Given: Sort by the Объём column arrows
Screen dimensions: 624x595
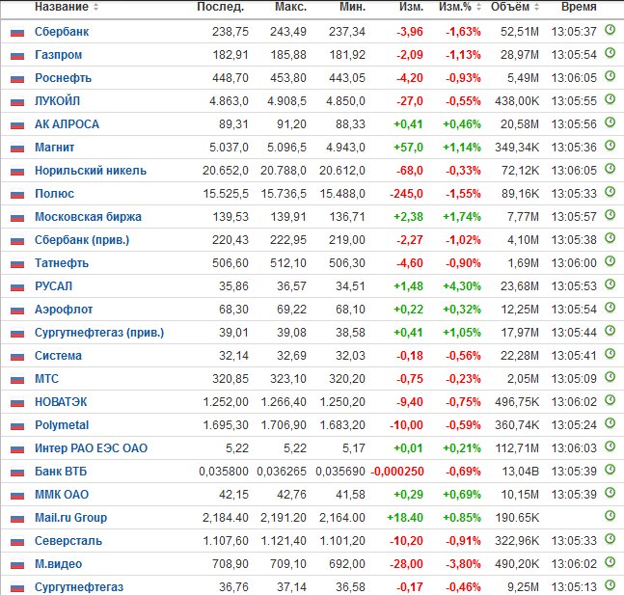Looking at the screenshot, I should pos(537,7).
